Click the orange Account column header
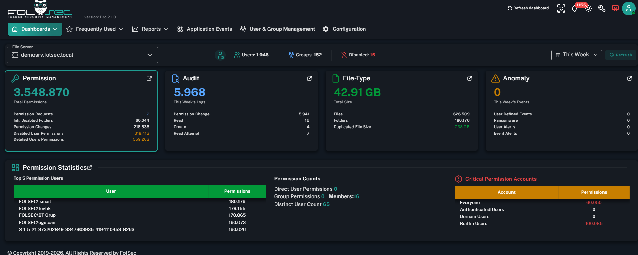The width and height of the screenshot is (638, 255). point(506,192)
